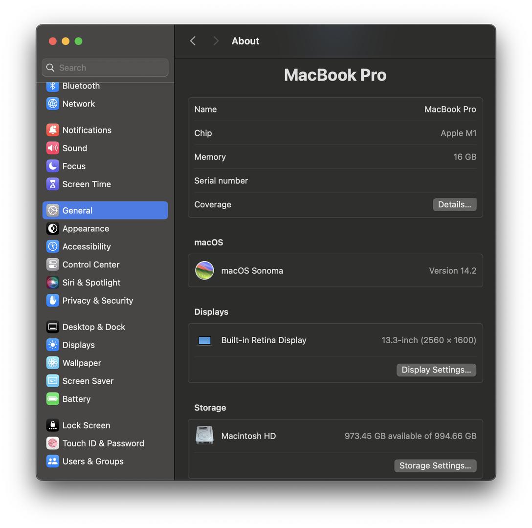Click the macOS Sonoma logo icon

204,270
